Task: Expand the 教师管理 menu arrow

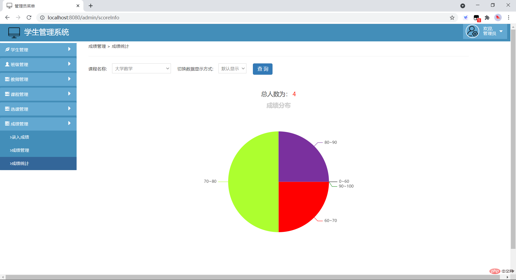Action: 69,79
